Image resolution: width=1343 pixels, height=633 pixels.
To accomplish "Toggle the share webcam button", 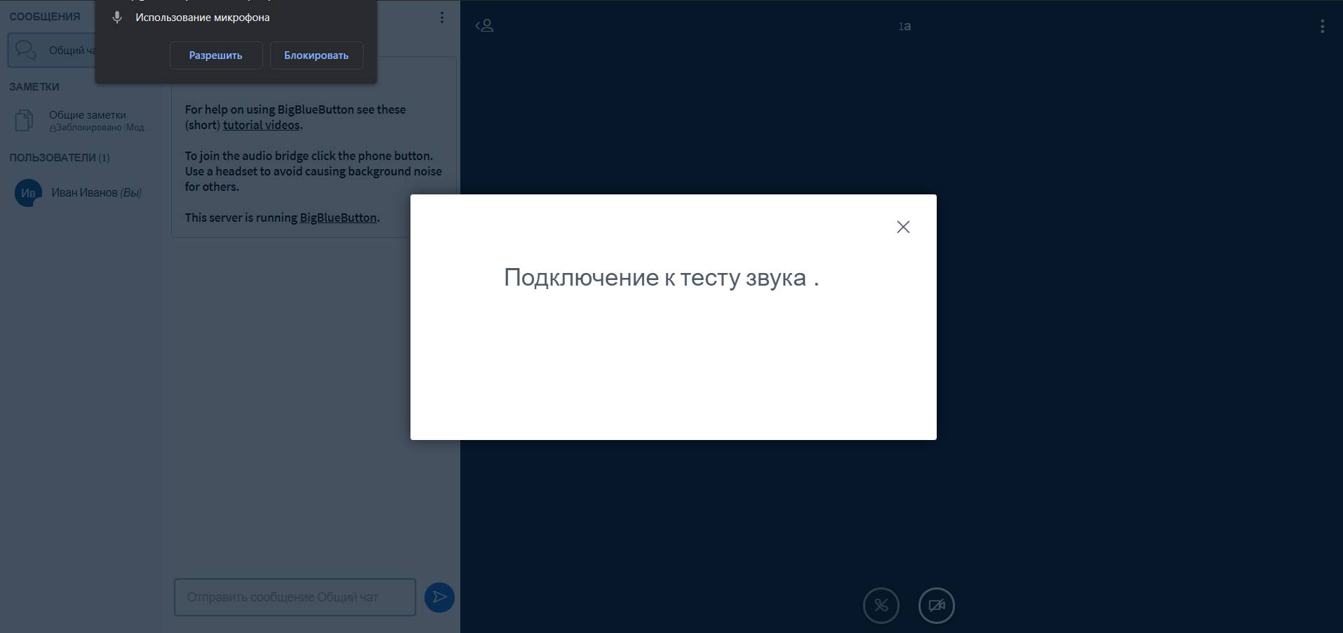I will [936, 605].
